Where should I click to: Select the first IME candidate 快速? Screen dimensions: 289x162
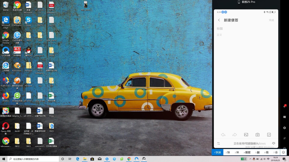tap(218, 152)
